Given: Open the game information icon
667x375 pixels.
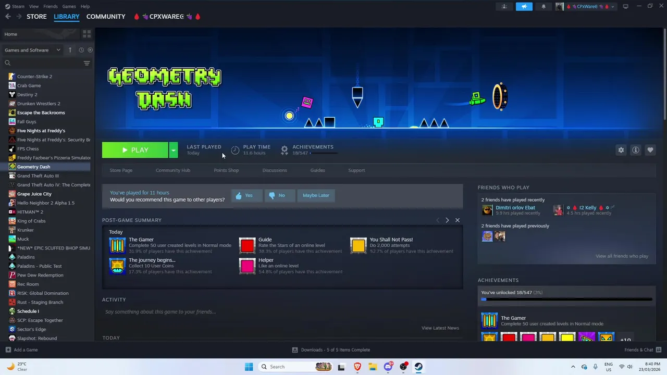Looking at the screenshot, I should [x=635, y=150].
